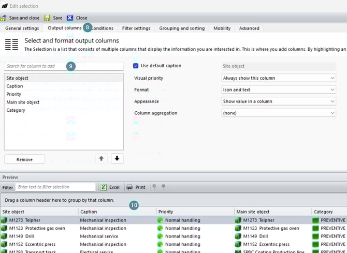Image resolution: width=347 pixels, height=253 pixels.
Task: Click Mechanical service cell for M1149
Action: point(99,236)
